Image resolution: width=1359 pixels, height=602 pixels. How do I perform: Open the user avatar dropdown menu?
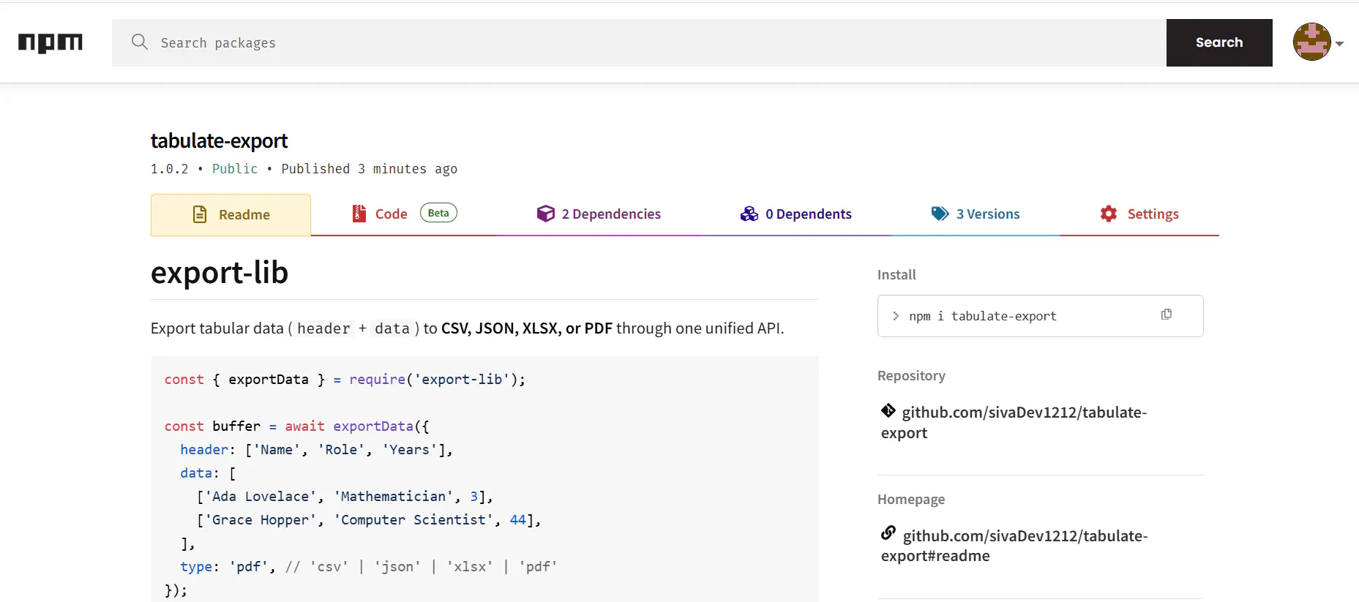tap(1312, 42)
